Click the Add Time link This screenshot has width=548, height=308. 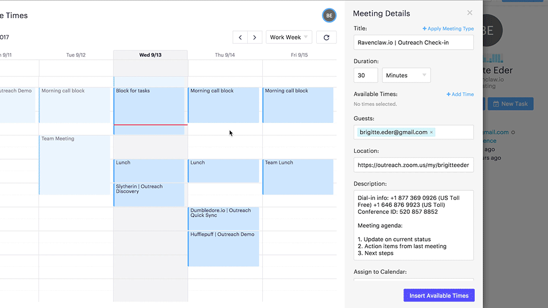coord(460,95)
